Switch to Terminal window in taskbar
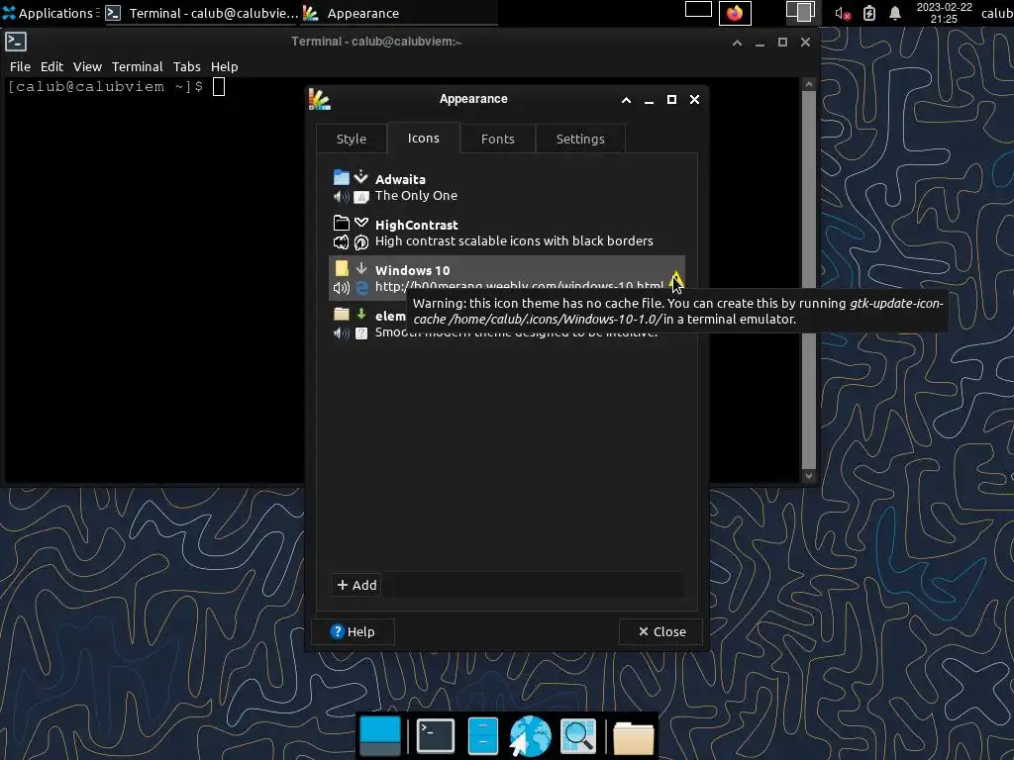The height and width of the screenshot is (760, 1014). [202, 13]
